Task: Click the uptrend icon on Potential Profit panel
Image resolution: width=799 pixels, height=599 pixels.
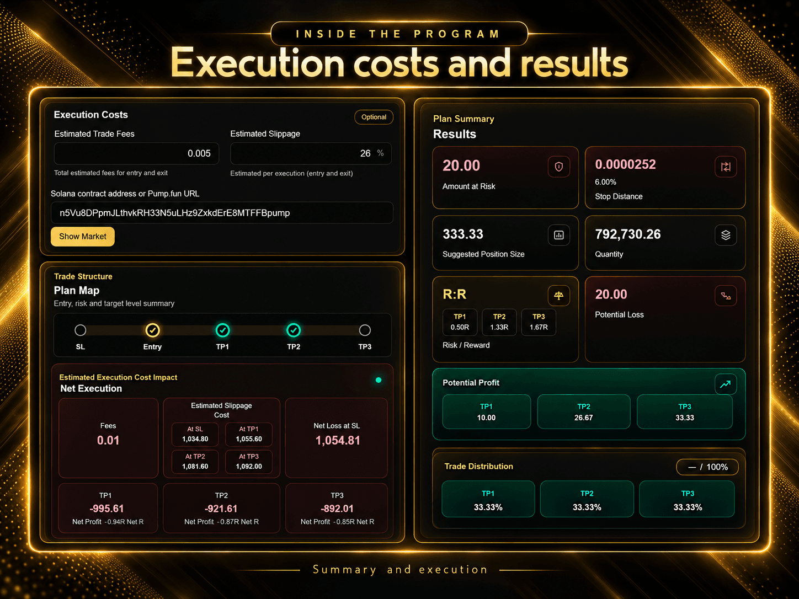Action: [726, 384]
